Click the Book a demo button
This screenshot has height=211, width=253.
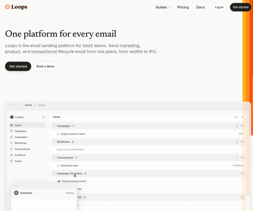(x=45, y=66)
